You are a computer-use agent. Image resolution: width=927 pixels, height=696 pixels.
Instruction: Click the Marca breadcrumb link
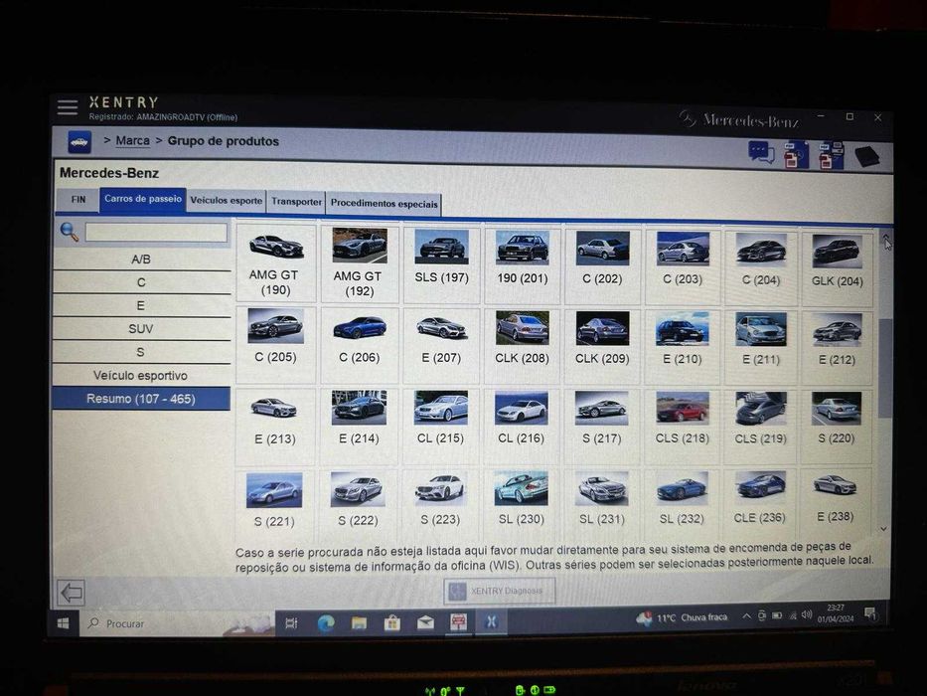(132, 141)
